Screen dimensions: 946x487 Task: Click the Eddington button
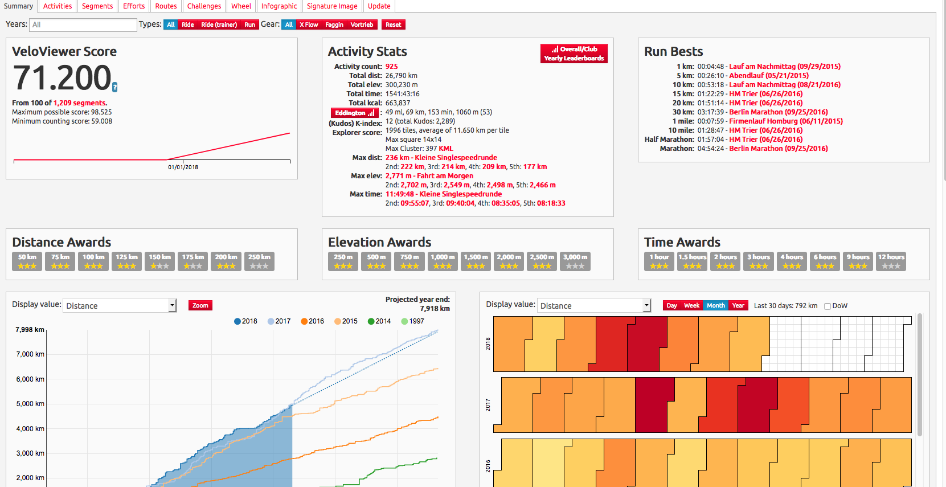pos(354,113)
